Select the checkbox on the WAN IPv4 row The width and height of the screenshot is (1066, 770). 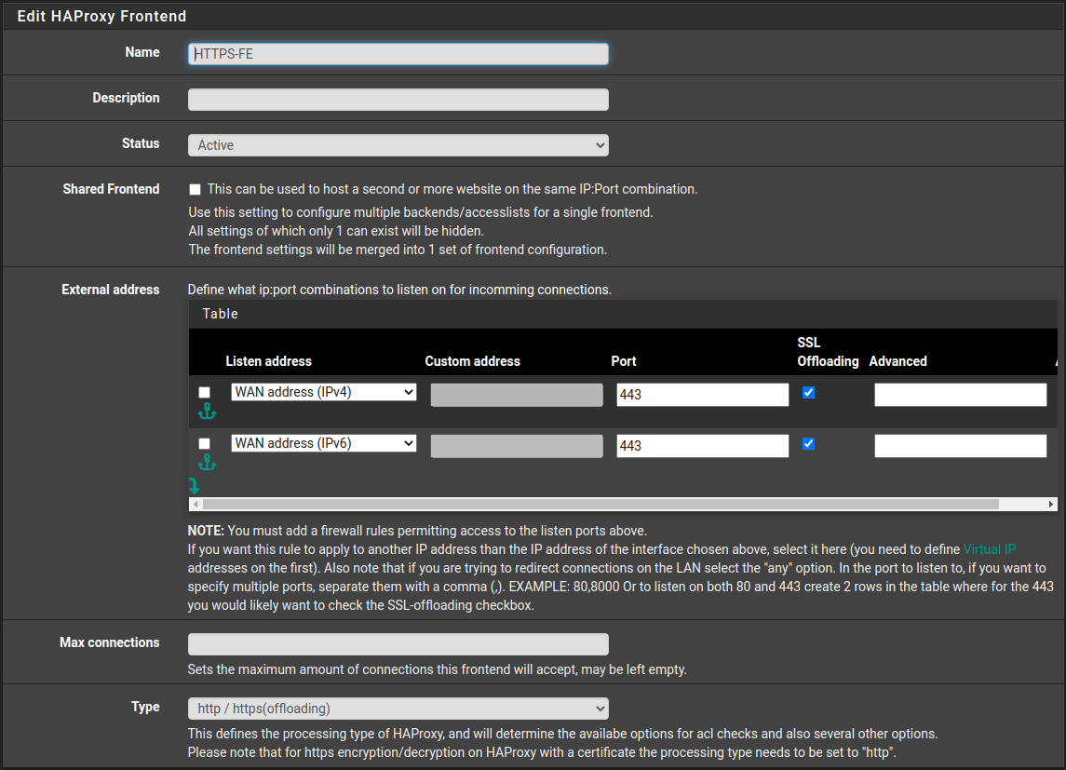[x=204, y=392]
